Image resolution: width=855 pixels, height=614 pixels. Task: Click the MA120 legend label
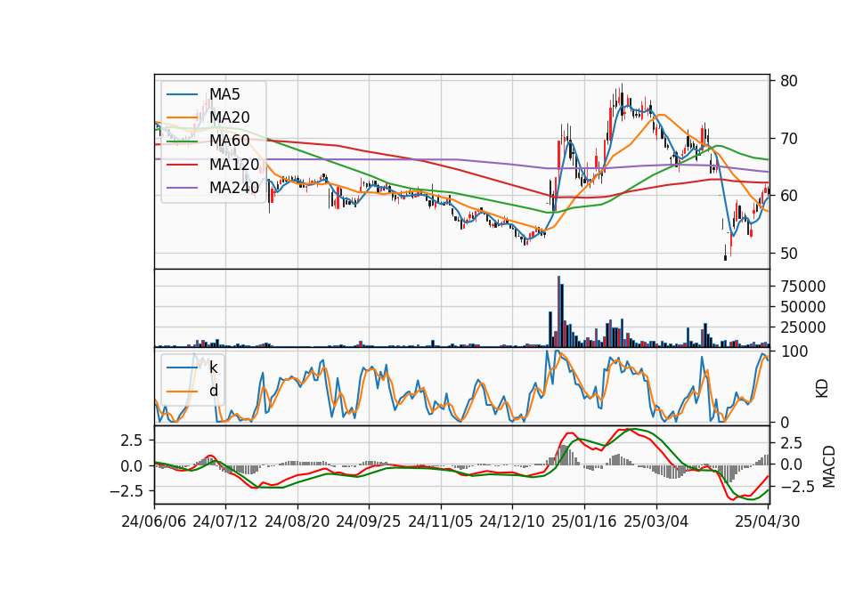(234, 164)
